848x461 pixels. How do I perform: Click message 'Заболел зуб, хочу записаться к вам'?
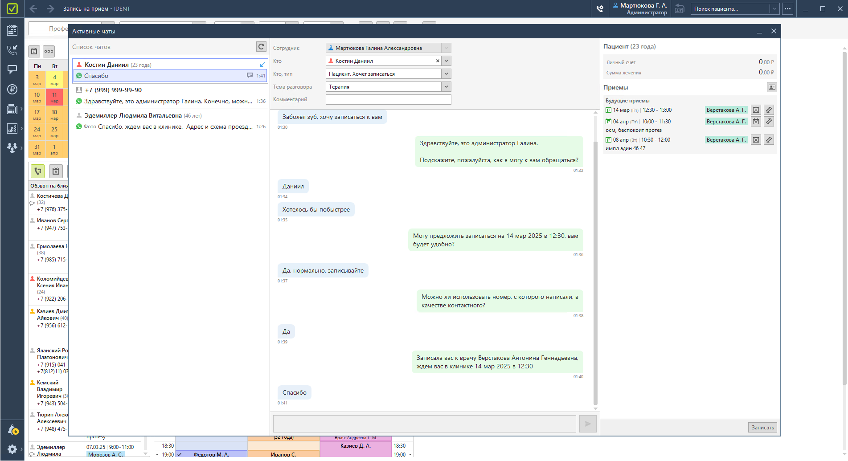(332, 117)
